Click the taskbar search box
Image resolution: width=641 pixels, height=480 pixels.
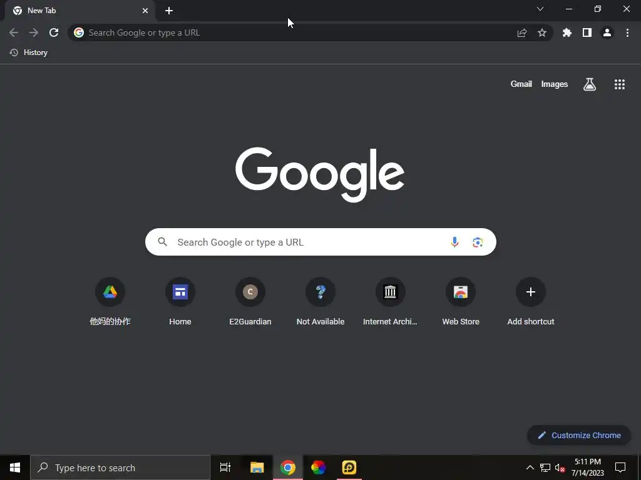pos(120,467)
